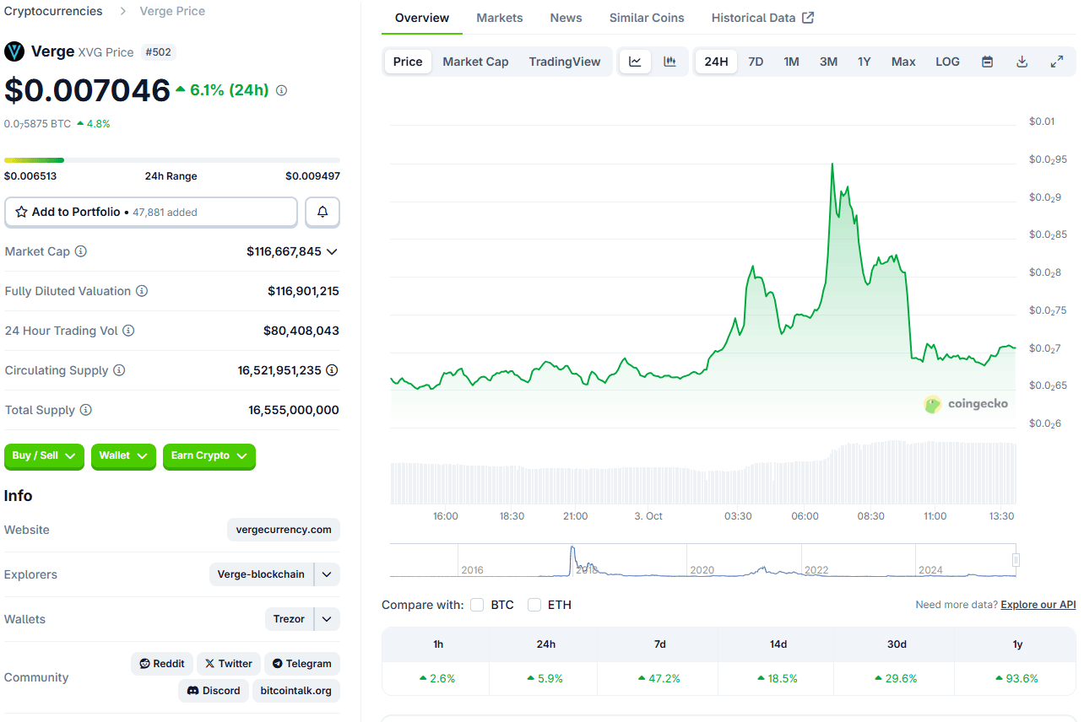The image size is (1084, 722).
Task: Click the Market Cap info icon
Action: pos(81,251)
